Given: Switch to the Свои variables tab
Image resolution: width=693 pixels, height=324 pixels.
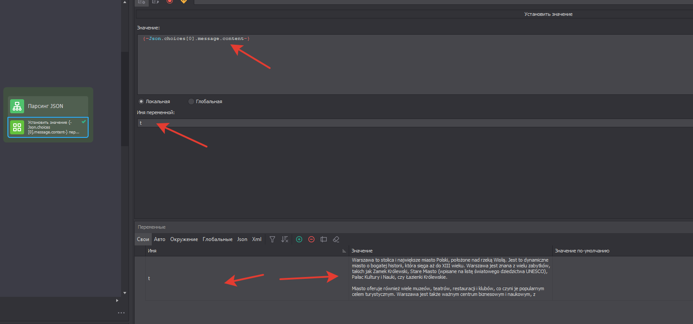Looking at the screenshot, I should click(143, 239).
